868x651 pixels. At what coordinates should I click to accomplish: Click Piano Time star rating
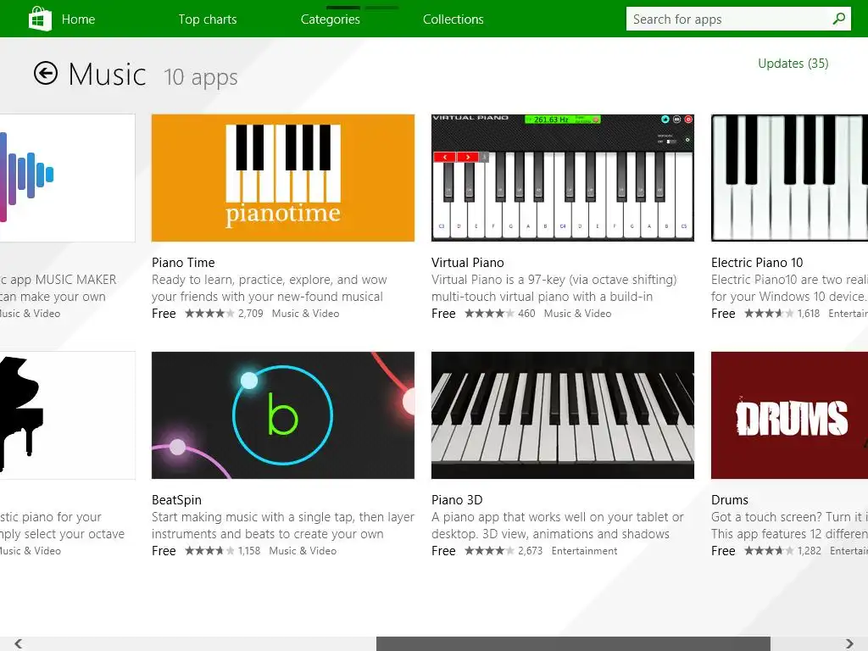(x=209, y=314)
